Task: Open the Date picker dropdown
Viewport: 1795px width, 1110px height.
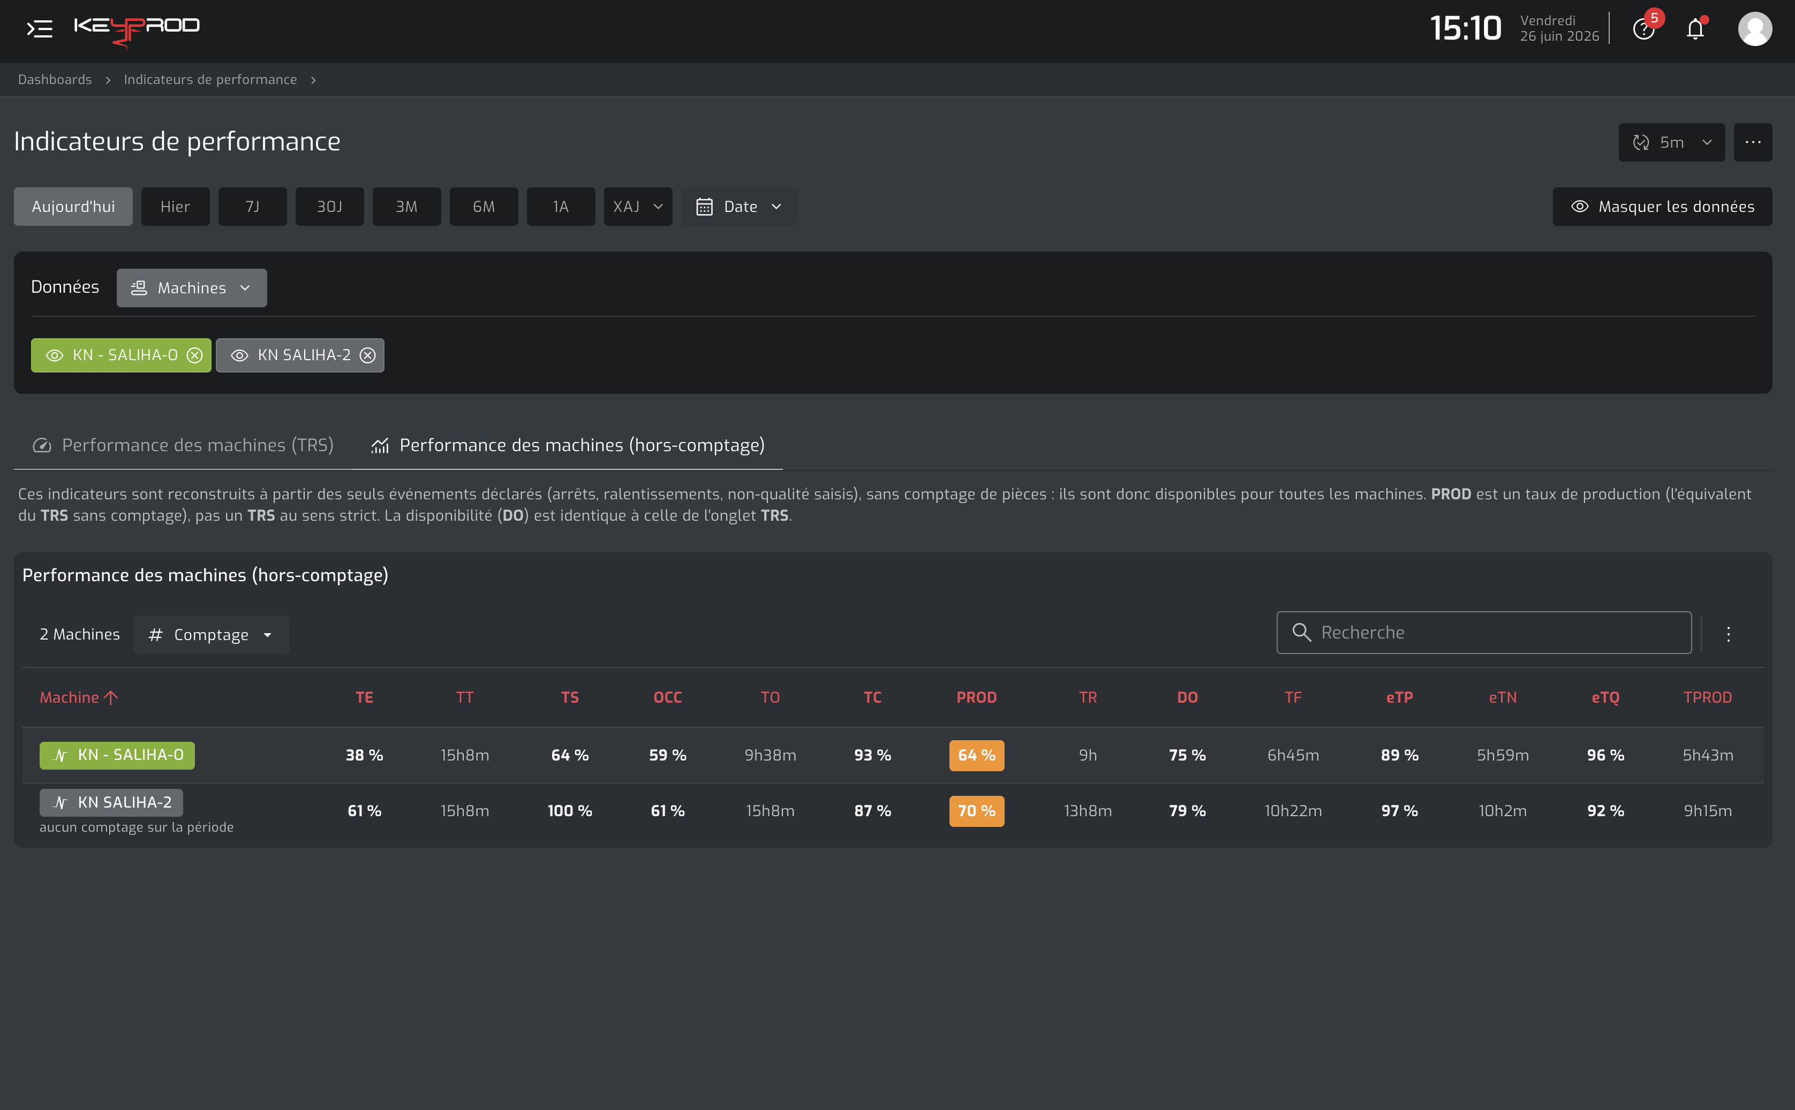Action: [x=740, y=206]
